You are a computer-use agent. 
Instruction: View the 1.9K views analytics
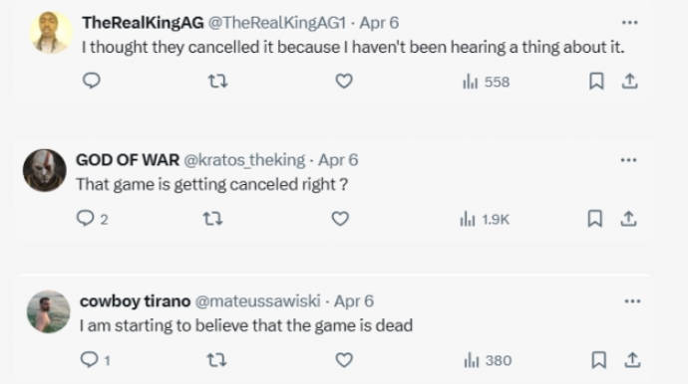click(485, 219)
